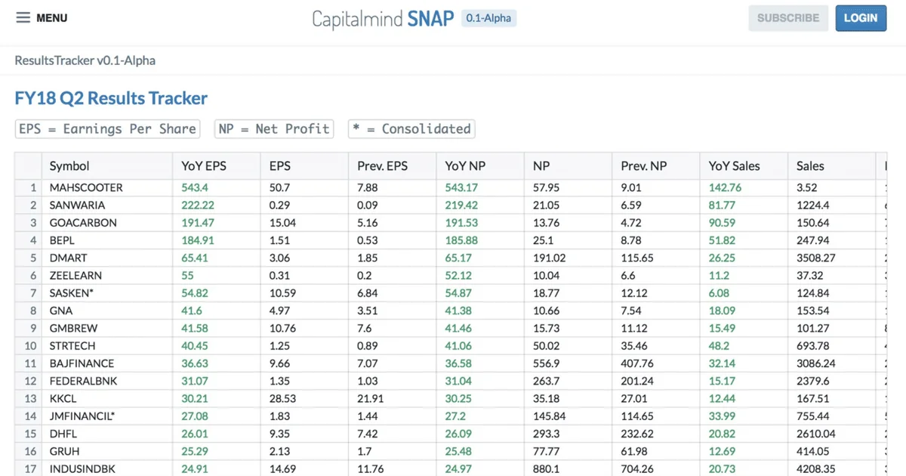
Task: Sort by the YoY Sales column header
Action: (744, 165)
